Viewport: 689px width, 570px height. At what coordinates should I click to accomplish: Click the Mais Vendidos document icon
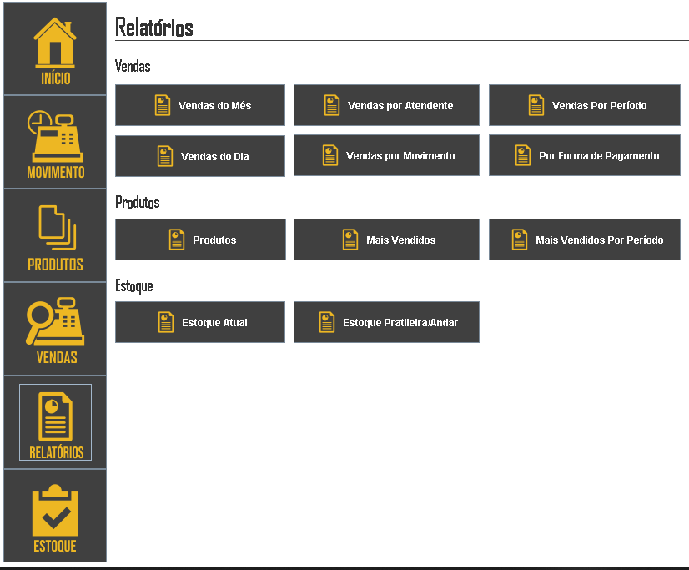point(350,240)
